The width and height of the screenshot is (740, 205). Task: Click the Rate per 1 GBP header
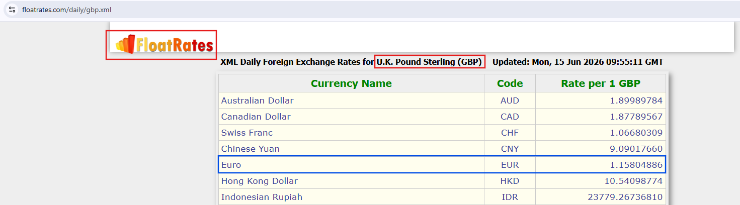click(601, 83)
